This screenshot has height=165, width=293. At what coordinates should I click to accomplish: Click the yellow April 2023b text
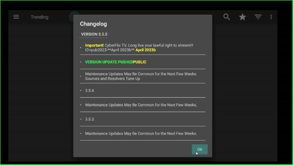pyautogui.click(x=146, y=50)
